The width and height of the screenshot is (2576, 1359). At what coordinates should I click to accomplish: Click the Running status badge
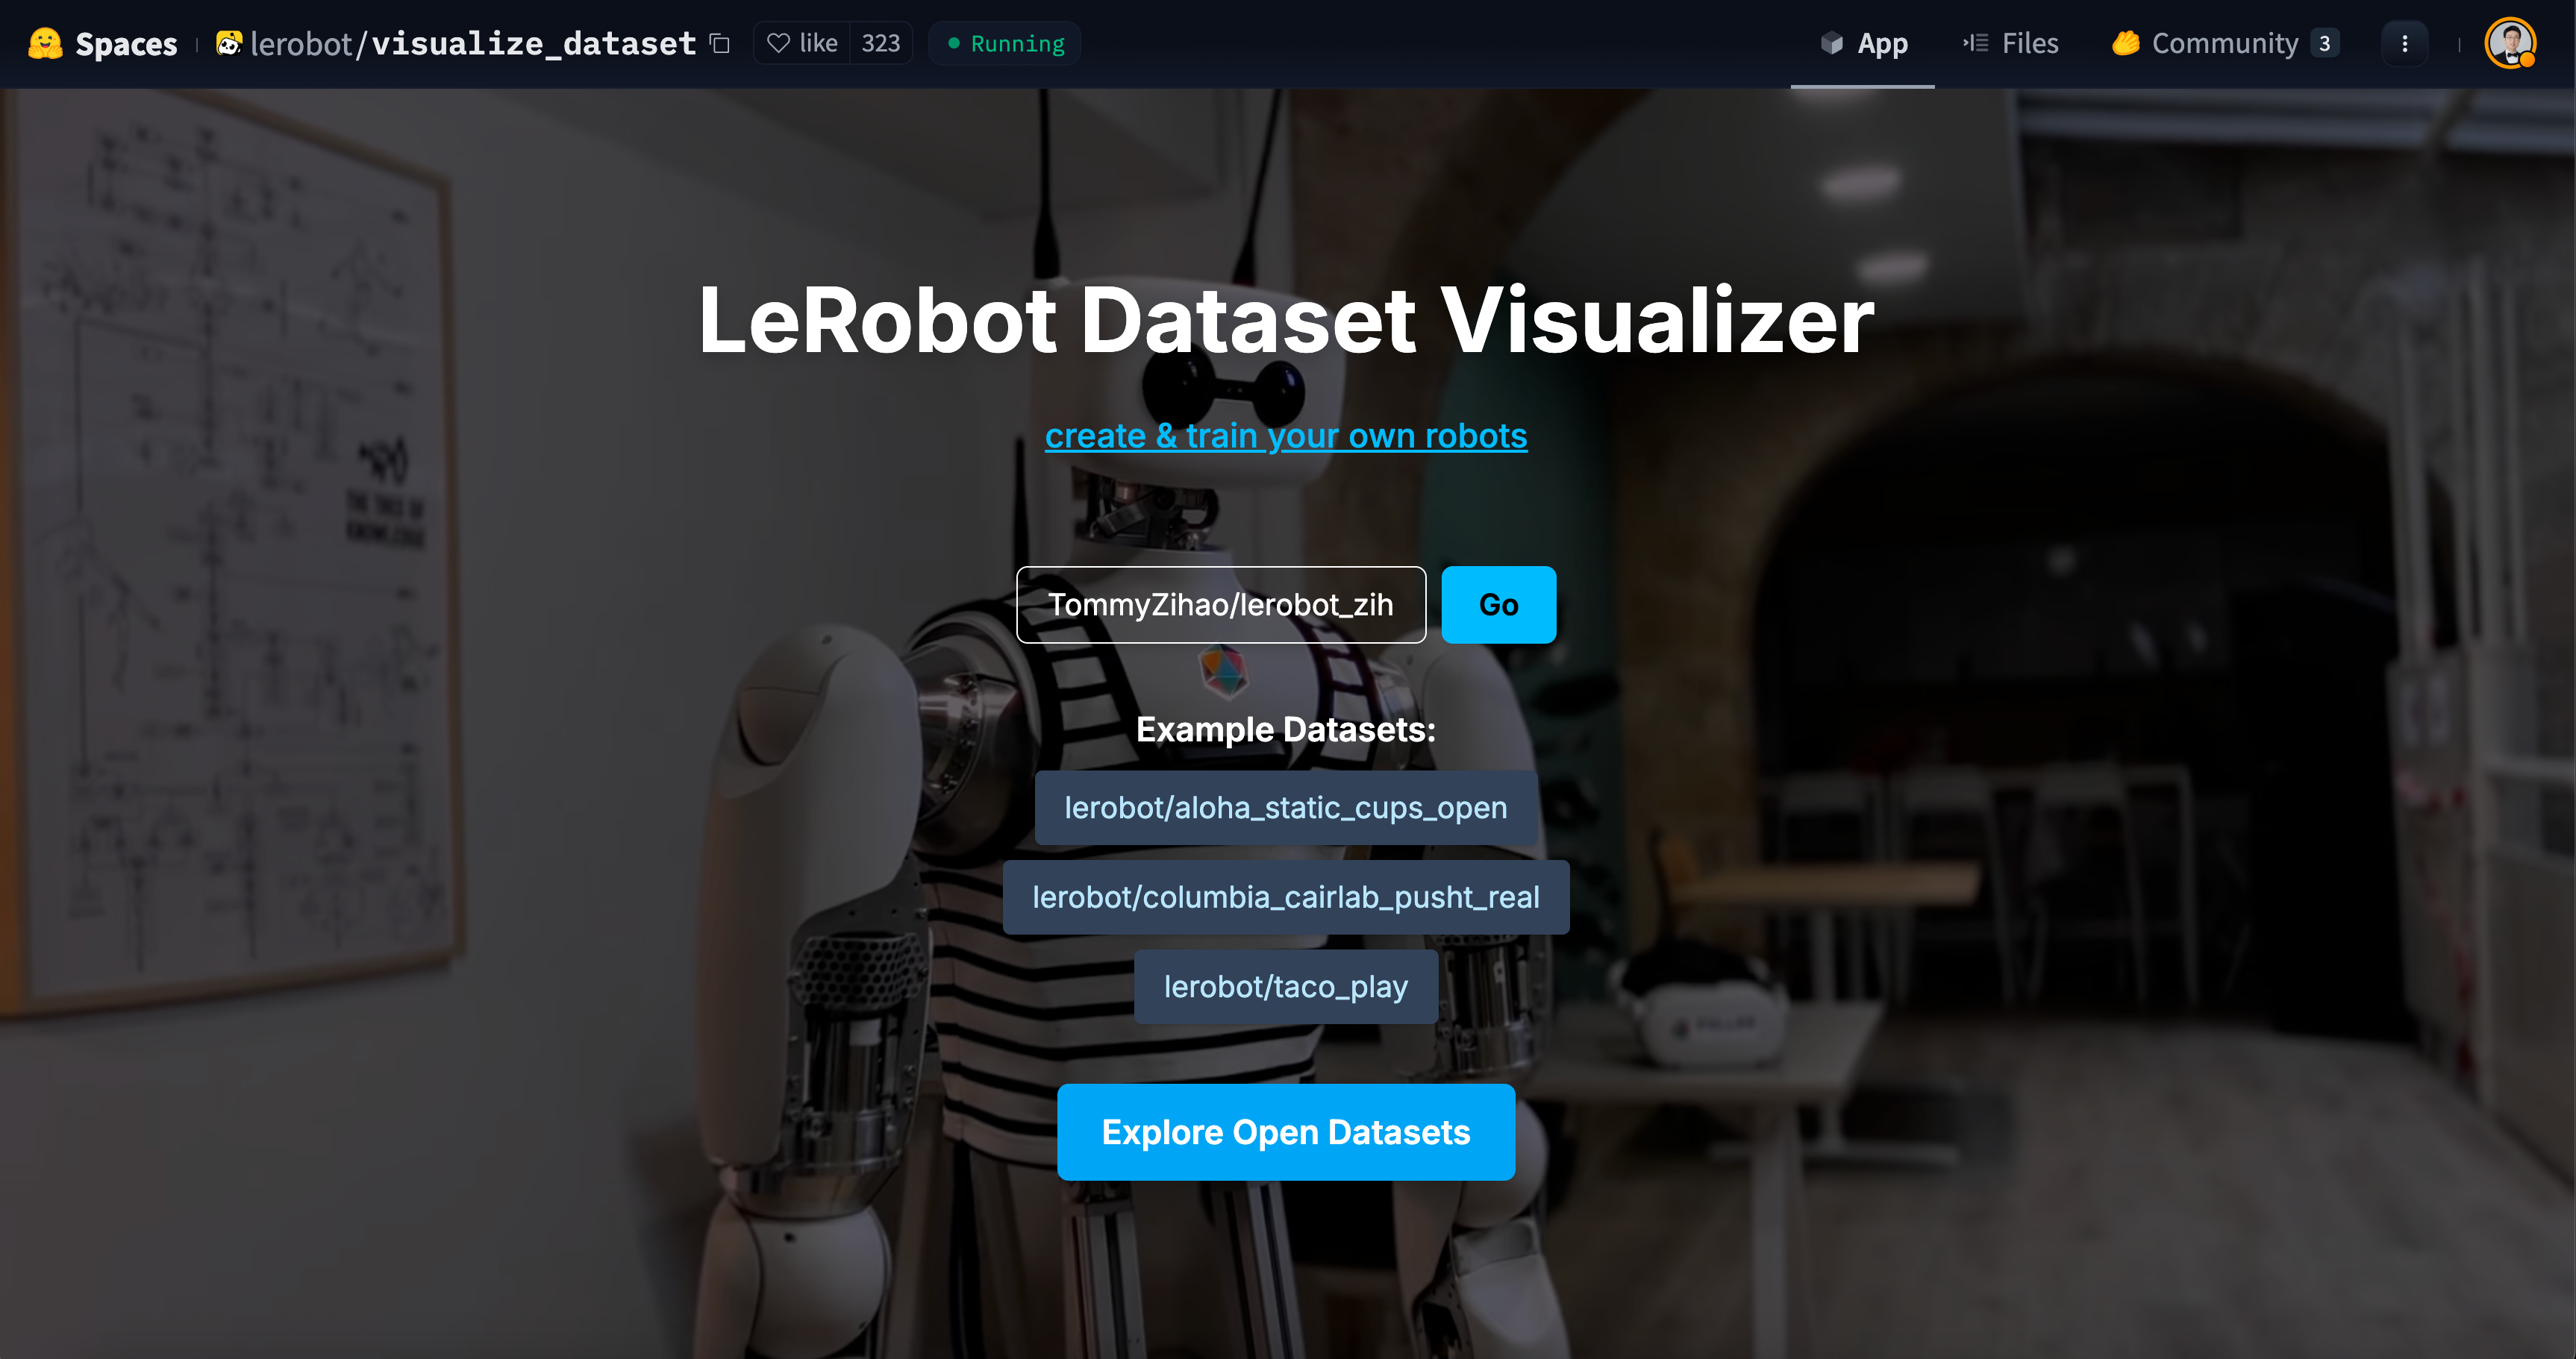1005,43
